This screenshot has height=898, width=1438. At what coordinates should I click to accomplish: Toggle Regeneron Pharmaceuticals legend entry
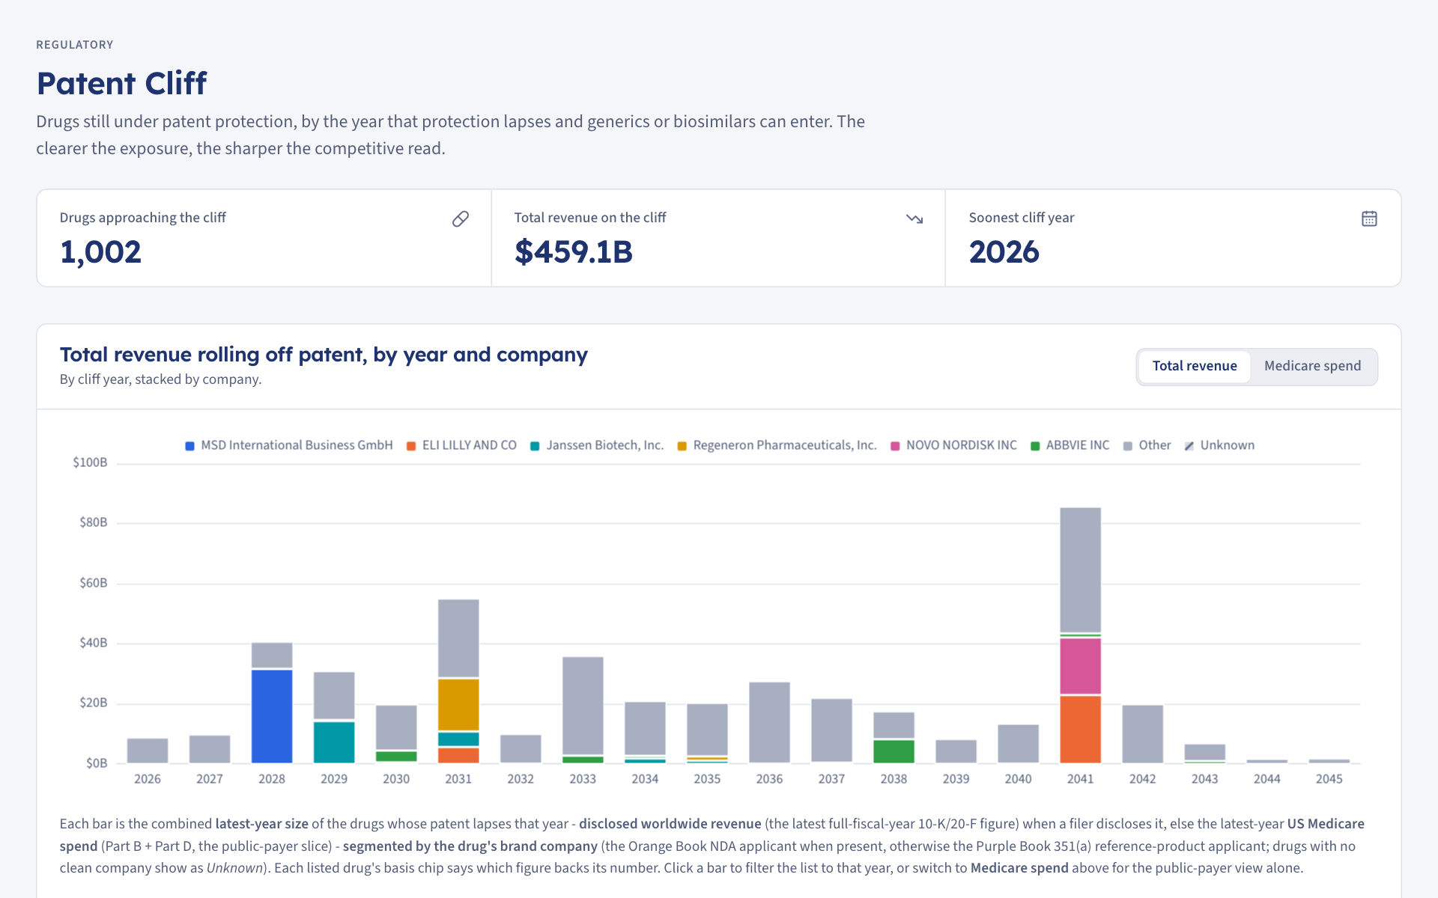pos(777,445)
